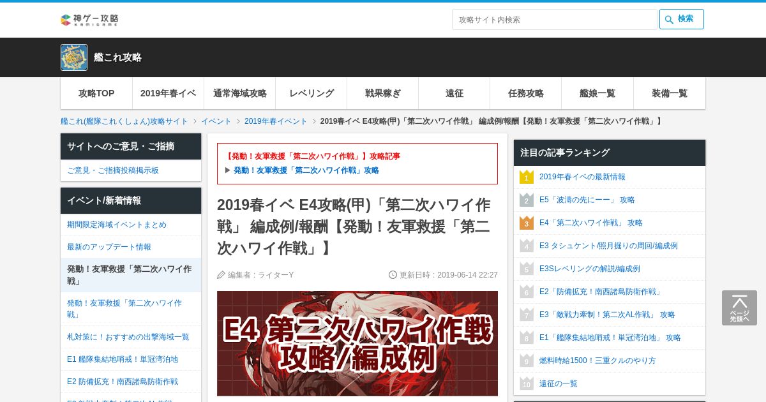The height and width of the screenshot is (402, 766).
Task: Click the E4 第二次ハワイ作戦 banner image
Action: click(357, 343)
